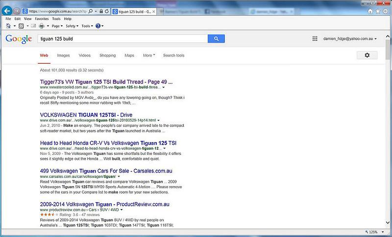This screenshot has height=237, width=392.
Task: Open IE Tools gear icon at top right
Action: pos(386,11)
